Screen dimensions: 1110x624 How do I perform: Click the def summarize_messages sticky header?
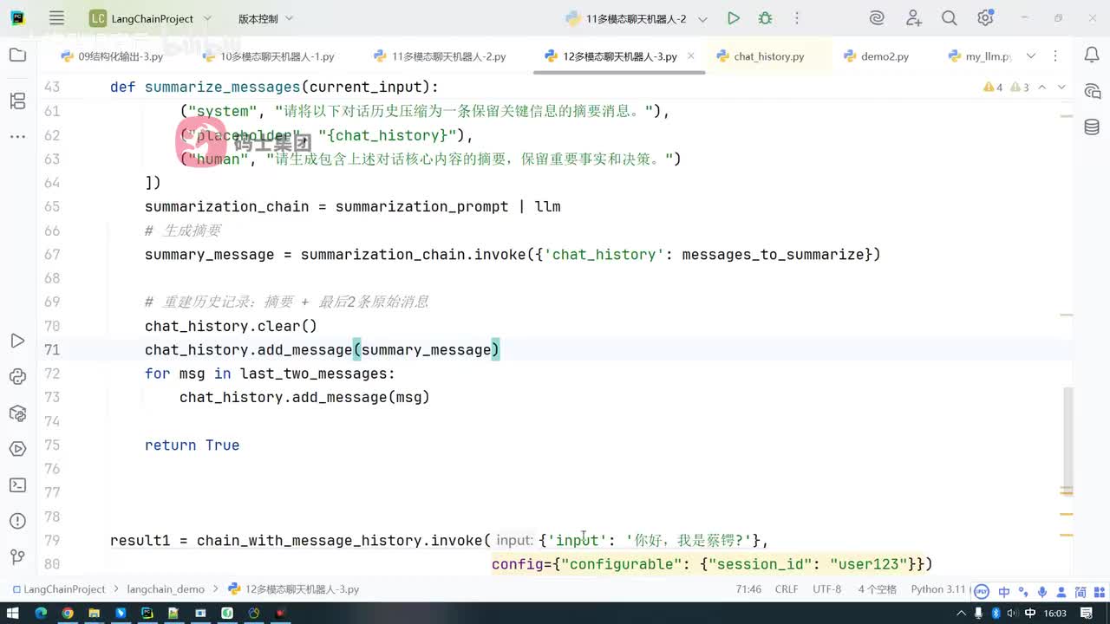coord(274,88)
